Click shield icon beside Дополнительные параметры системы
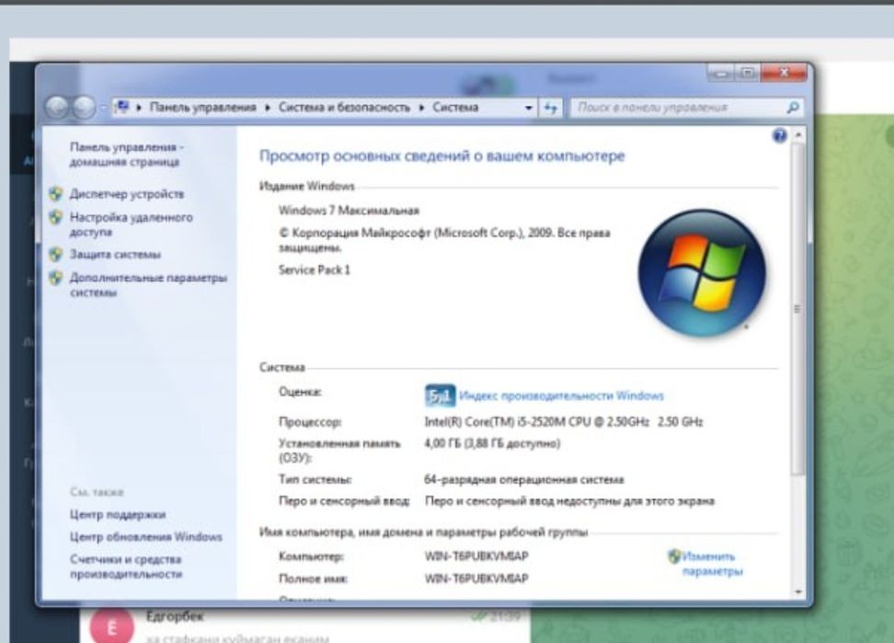Image resolution: width=894 pixels, height=643 pixels. (x=55, y=278)
